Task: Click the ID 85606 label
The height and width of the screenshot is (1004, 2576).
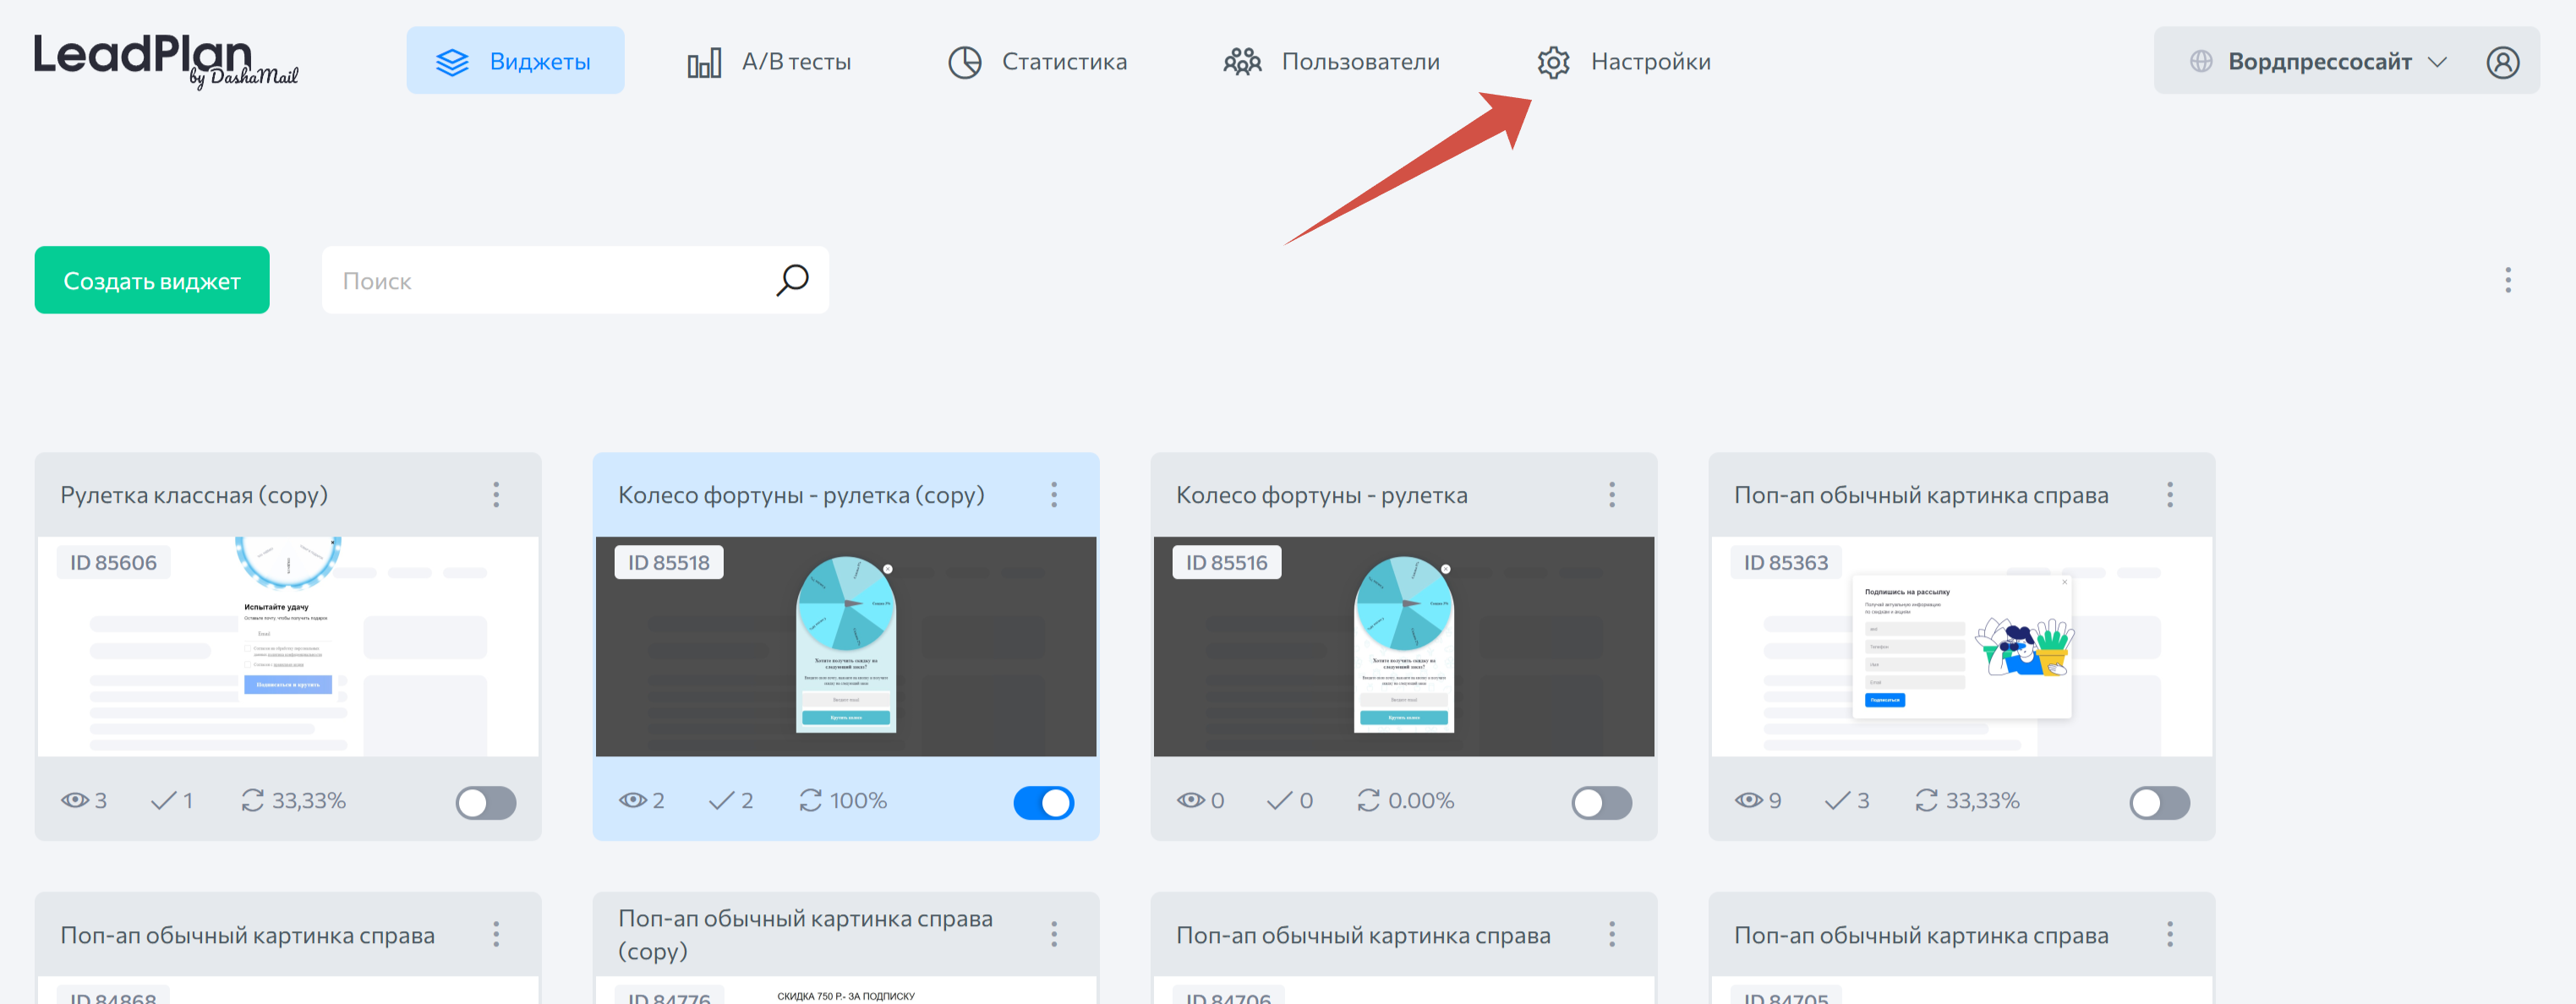Action: pos(113,563)
